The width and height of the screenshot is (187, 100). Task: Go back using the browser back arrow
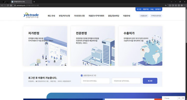tap(2, 5)
